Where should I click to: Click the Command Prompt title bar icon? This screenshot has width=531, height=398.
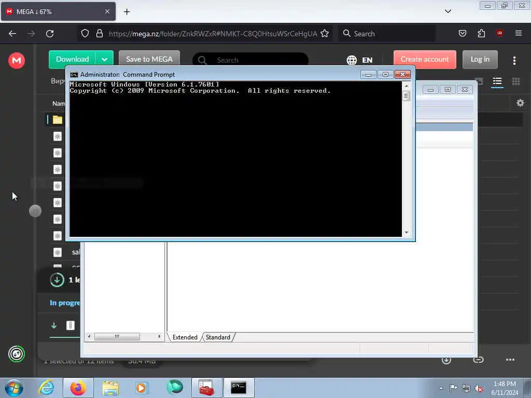(74, 75)
